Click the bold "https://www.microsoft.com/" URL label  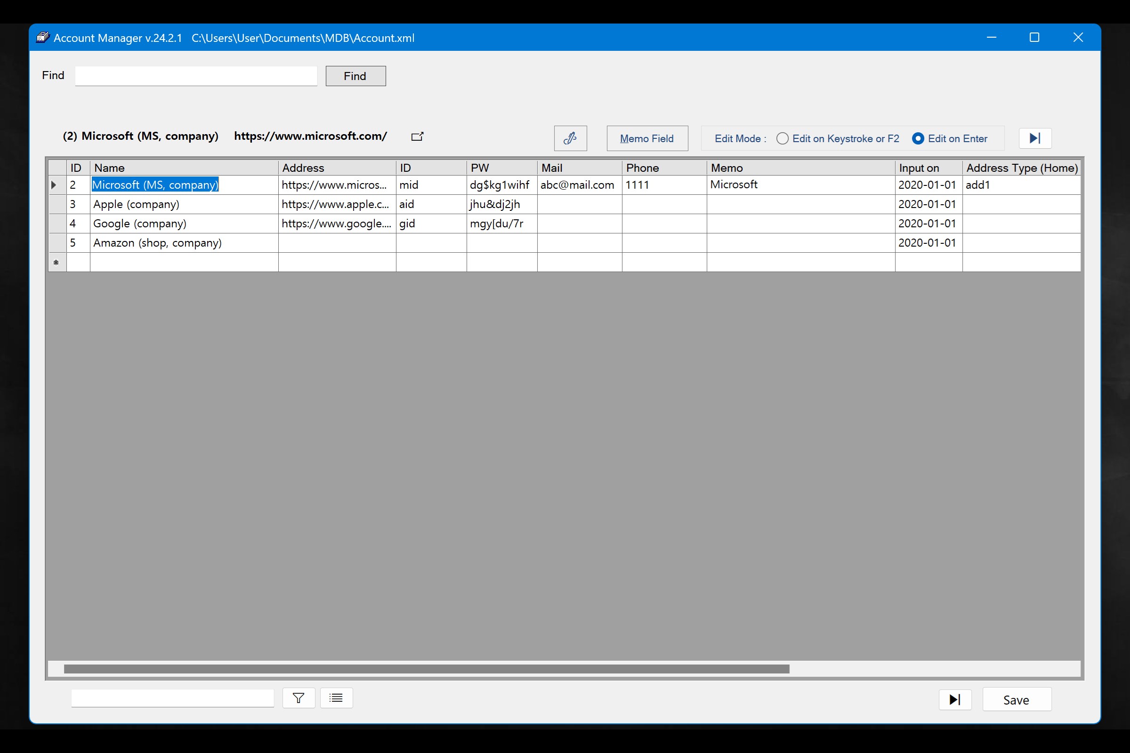pyautogui.click(x=310, y=136)
